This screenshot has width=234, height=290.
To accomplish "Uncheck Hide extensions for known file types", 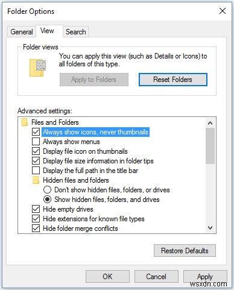I will pyautogui.click(x=36, y=219).
